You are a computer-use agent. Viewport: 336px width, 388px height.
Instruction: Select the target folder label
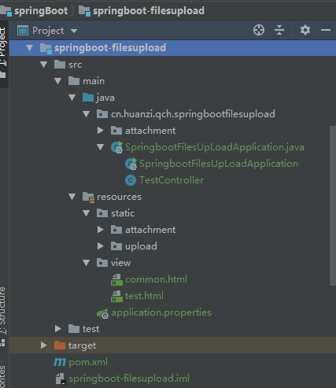82,346
